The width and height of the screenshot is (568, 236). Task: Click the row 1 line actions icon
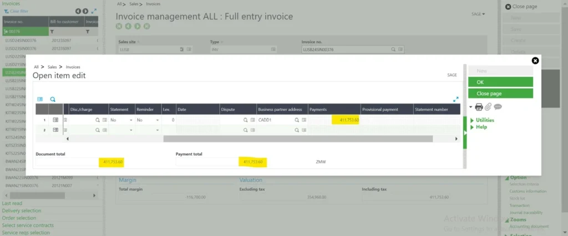pyautogui.click(x=55, y=120)
